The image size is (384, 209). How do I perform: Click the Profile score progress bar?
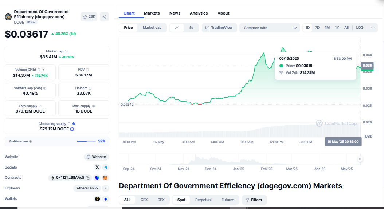[x=86, y=141]
